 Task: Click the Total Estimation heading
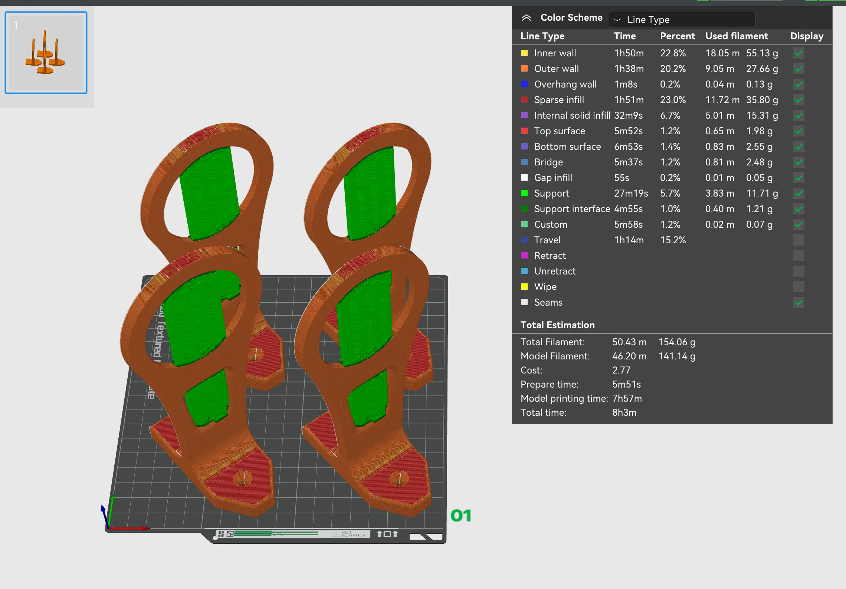[557, 325]
